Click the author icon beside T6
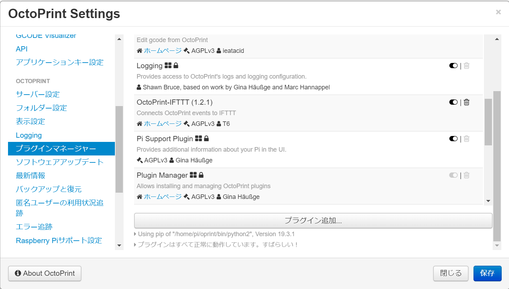The image size is (509, 289). tap(219, 124)
